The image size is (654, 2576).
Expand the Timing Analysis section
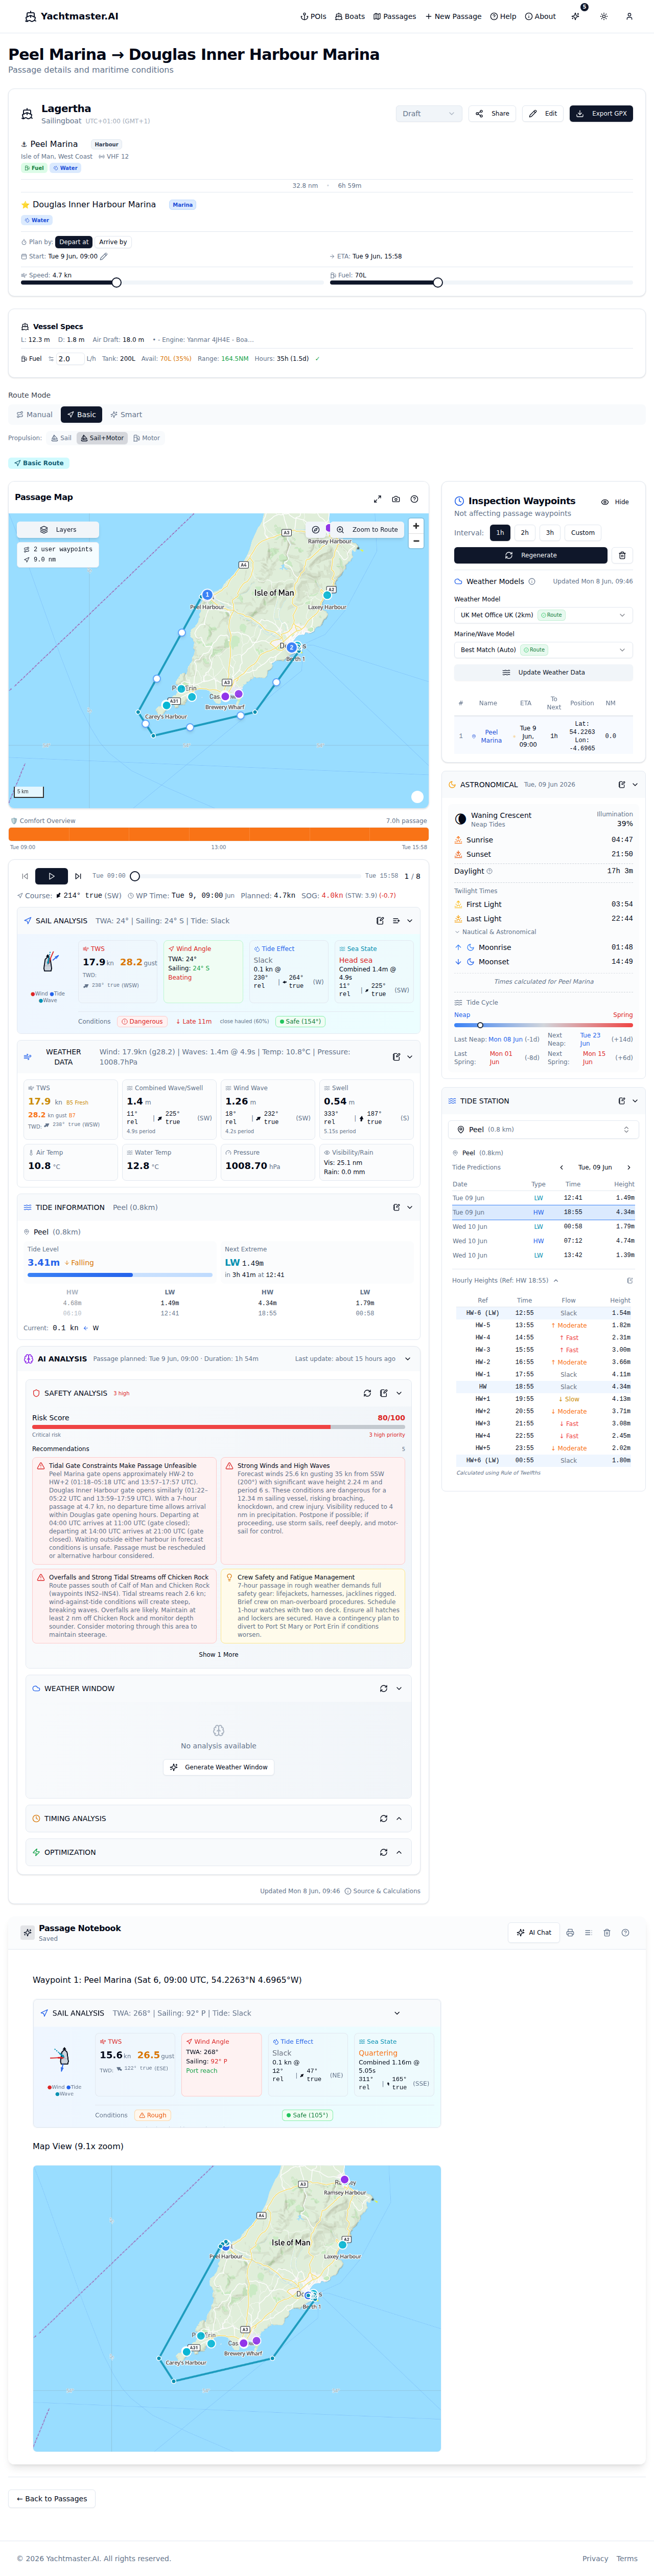[x=400, y=1818]
